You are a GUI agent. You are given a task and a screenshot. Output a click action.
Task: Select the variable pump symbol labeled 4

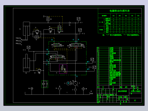tap(75, 83)
